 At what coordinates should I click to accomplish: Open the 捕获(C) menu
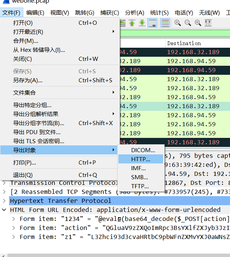tap(109, 13)
